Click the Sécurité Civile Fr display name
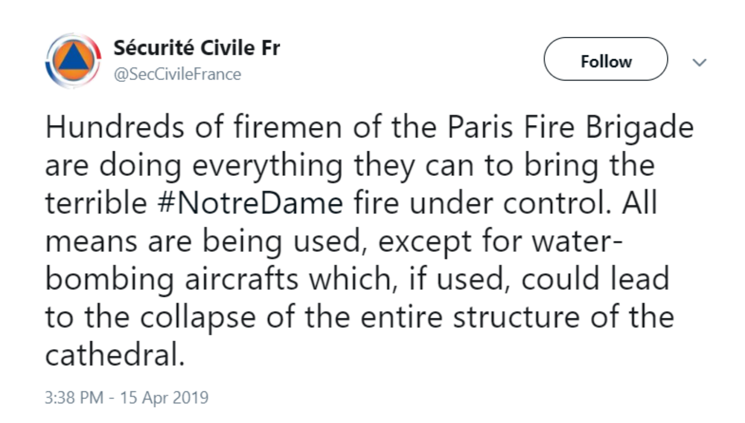The image size is (745, 423). (x=196, y=48)
